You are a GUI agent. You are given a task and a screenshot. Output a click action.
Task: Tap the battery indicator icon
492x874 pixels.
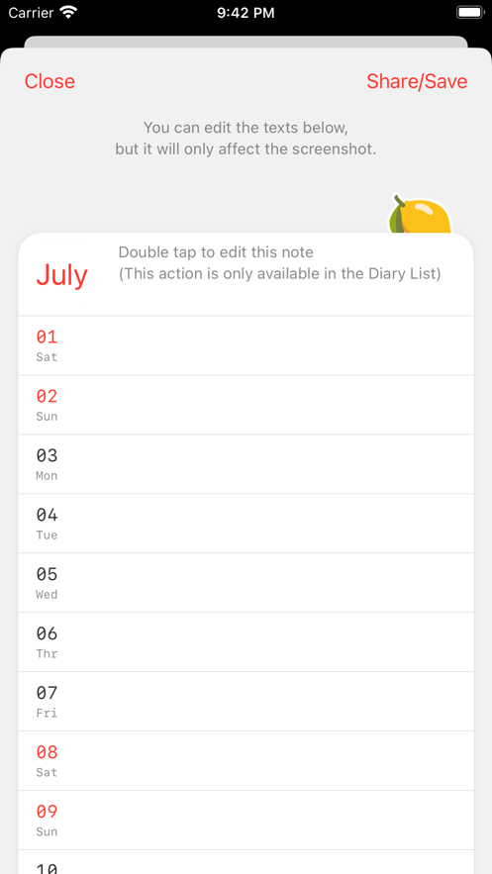(x=470, y=13)
